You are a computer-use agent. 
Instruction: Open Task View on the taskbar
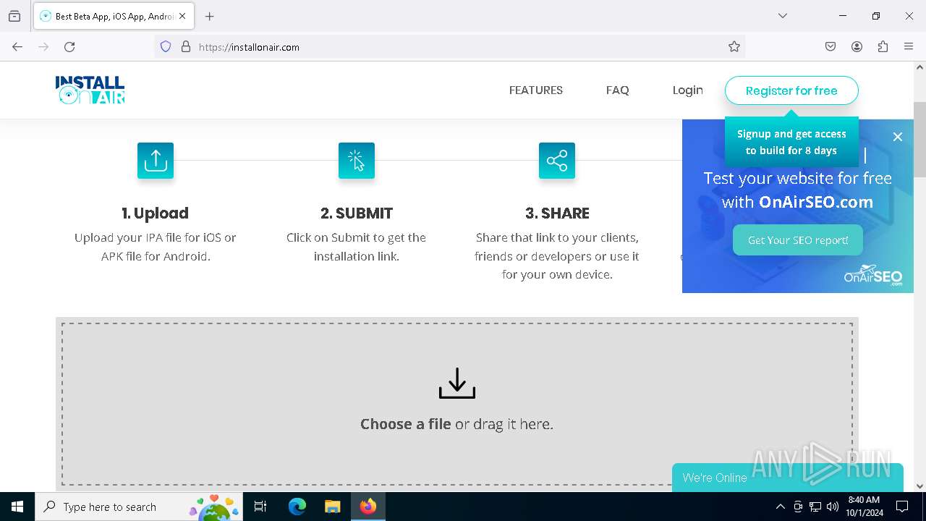click(x=260, y=507)
